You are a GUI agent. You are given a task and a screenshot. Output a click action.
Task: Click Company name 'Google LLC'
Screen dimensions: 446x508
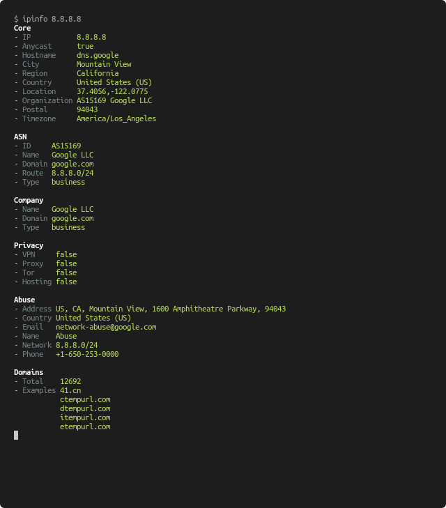click(x=72, y=210)
